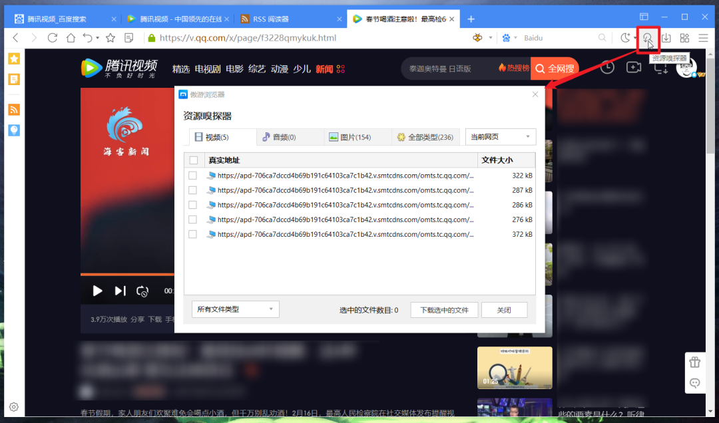Bookmark this page with the star icon
Viewport: 719px width, 423px height.
111,38
